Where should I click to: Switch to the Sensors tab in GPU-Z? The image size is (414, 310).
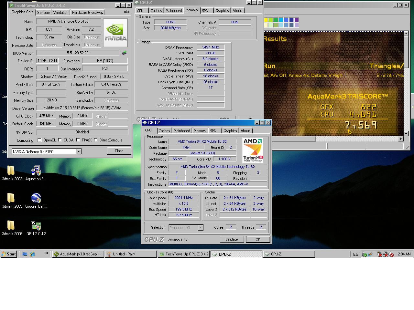click(43, 13)
